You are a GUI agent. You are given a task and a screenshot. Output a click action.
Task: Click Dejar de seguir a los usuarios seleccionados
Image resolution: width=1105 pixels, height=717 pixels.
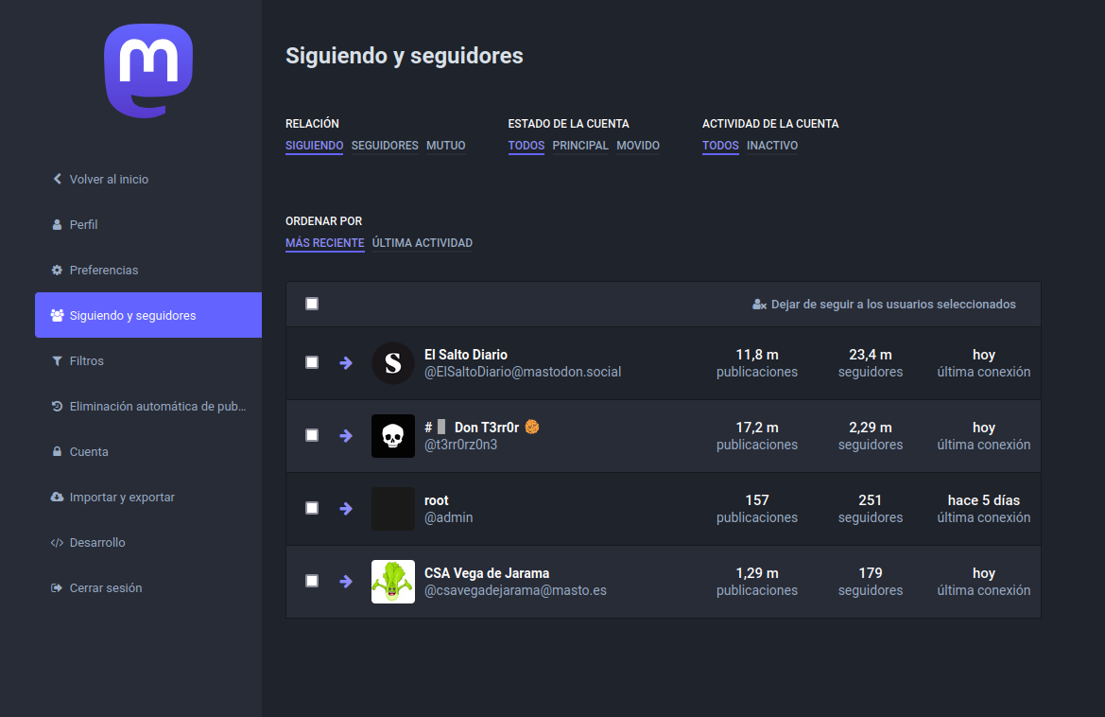point(884,305)
